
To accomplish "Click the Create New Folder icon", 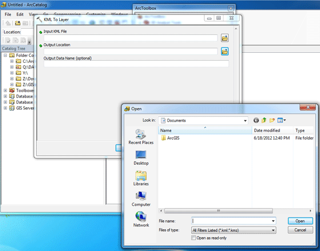I will click(x=271, y=120).
